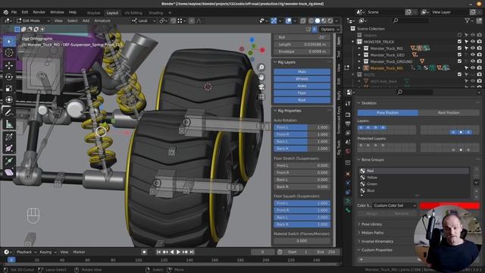485x273 pixels.
Task: Switch to wireframe viewport shading
Action: (311, 20)
